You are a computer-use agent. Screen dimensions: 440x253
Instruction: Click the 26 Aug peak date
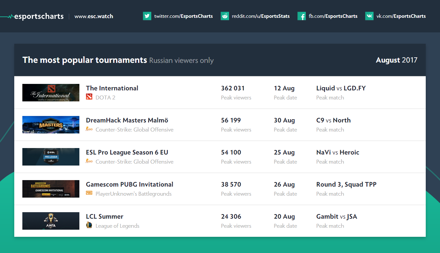click(x=284, y=185)
